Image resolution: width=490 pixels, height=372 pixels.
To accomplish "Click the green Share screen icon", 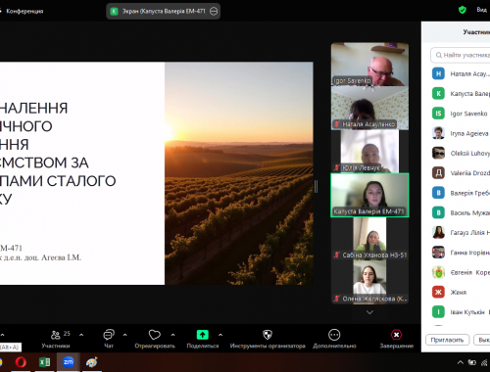I will point(203,335).
